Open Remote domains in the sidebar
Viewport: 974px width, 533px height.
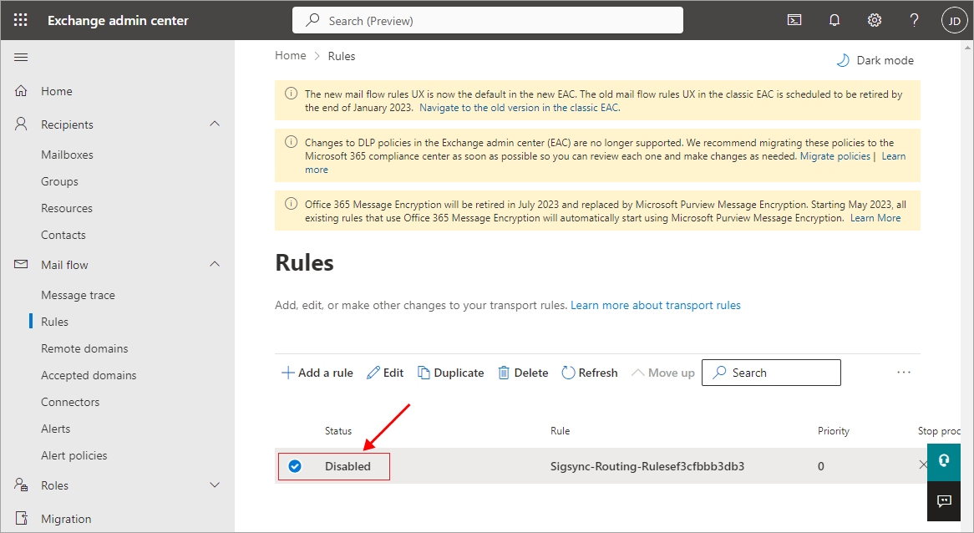[84, 348]
